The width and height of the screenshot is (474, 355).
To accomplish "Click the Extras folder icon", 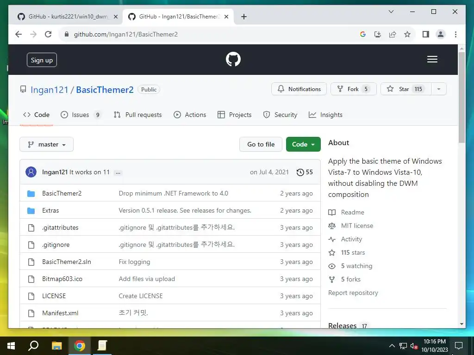I will (31, 211).
